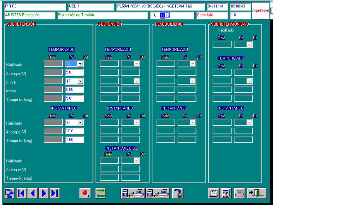Click the green swap arrows icon
Image resolution: width=340 pixels, height=205 pixels.
click(100, 193)
